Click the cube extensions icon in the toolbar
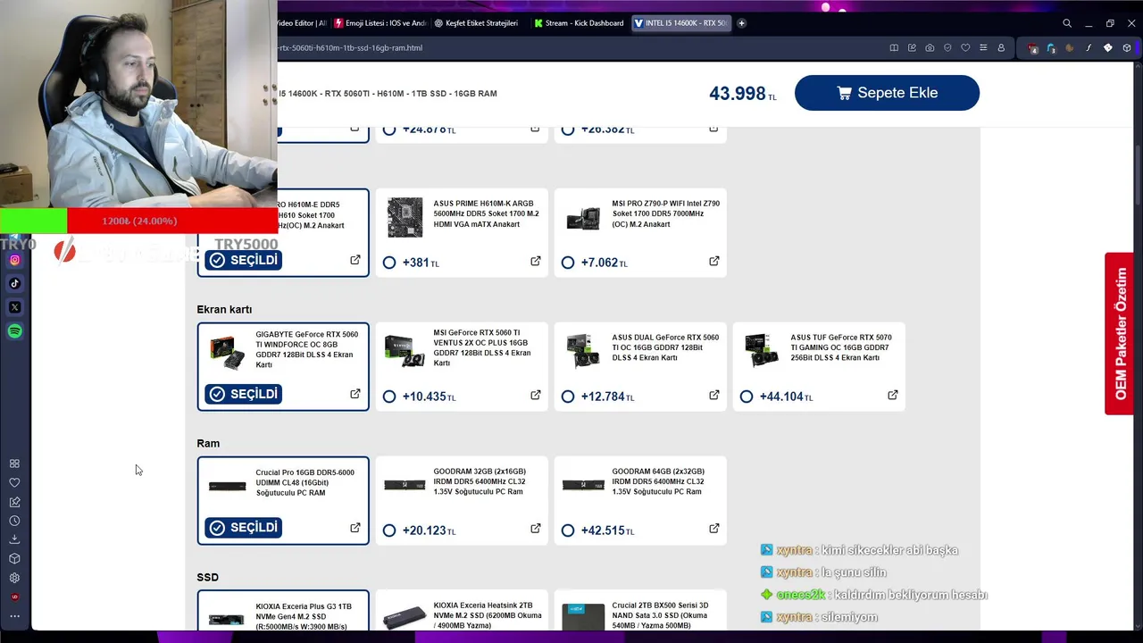The height and width of the screenshot is (643, 1143). [x=1127, y=48]
